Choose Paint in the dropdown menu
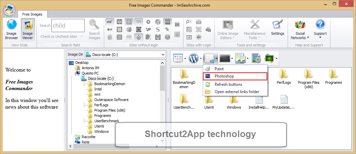The image size is (356, 154). click(219, 69)
